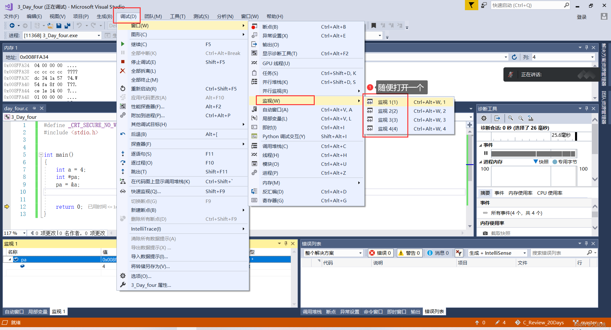The height and width of the screenshot is (330, 611).
Task: Pause events with the pause icon
Action: point(486,153)
